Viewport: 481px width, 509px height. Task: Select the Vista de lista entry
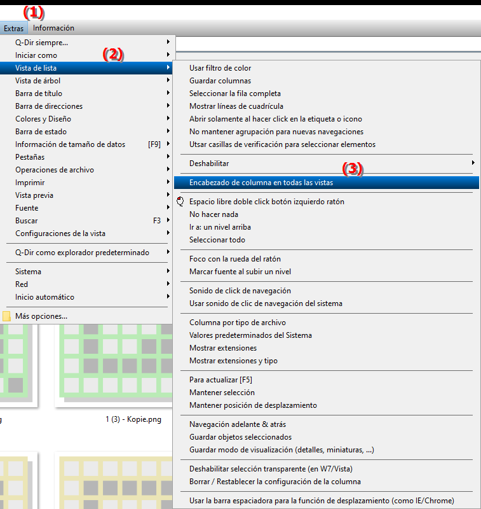87,68
